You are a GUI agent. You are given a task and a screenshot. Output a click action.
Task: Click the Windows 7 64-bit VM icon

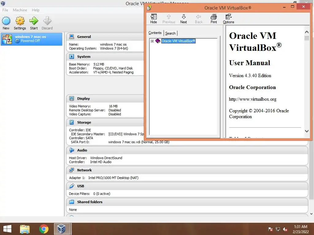7,39
